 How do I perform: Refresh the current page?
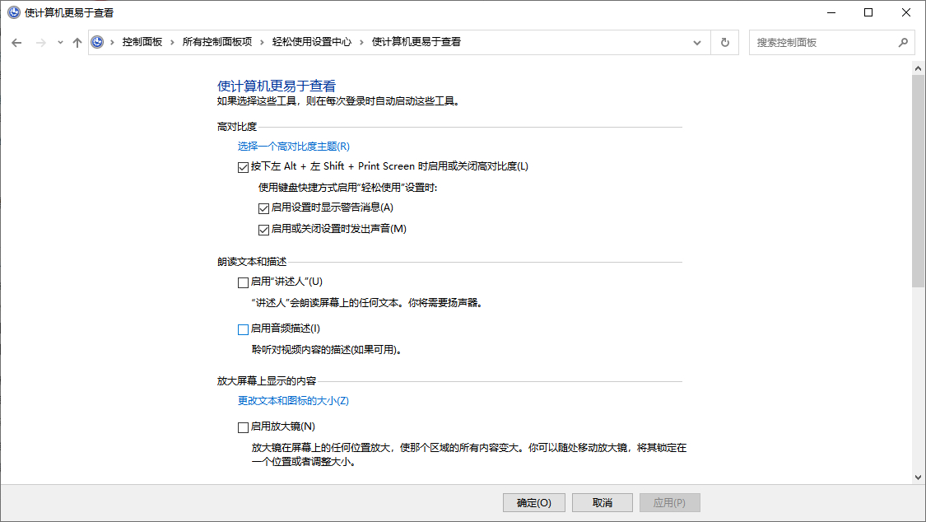coord(724,42)
